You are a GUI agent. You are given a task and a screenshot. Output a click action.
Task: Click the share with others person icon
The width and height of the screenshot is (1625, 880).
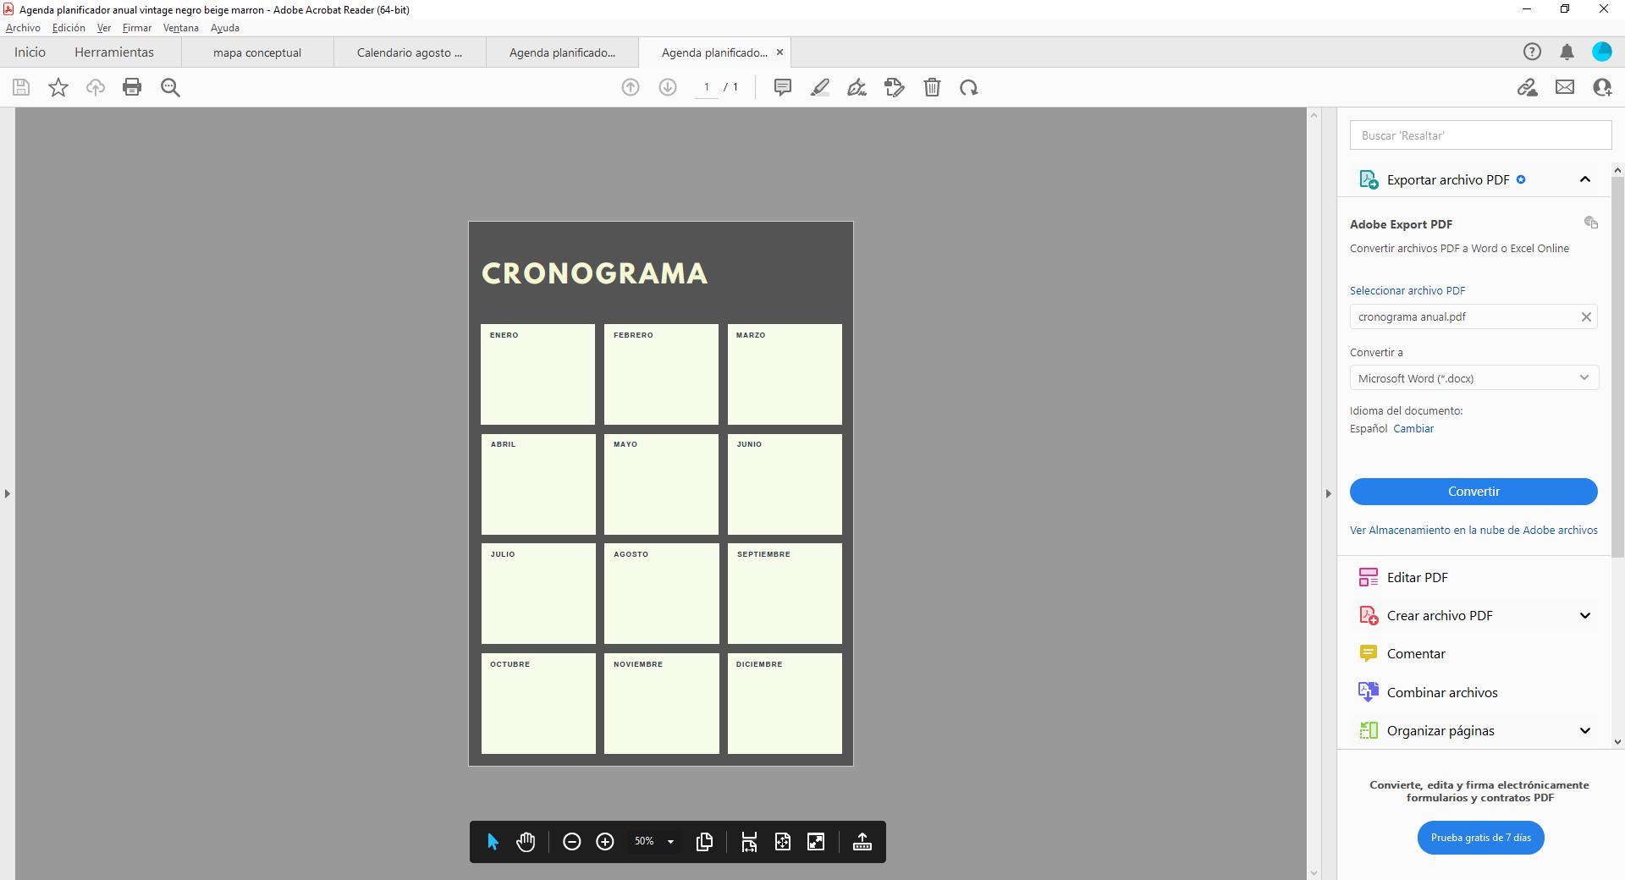1602,87
